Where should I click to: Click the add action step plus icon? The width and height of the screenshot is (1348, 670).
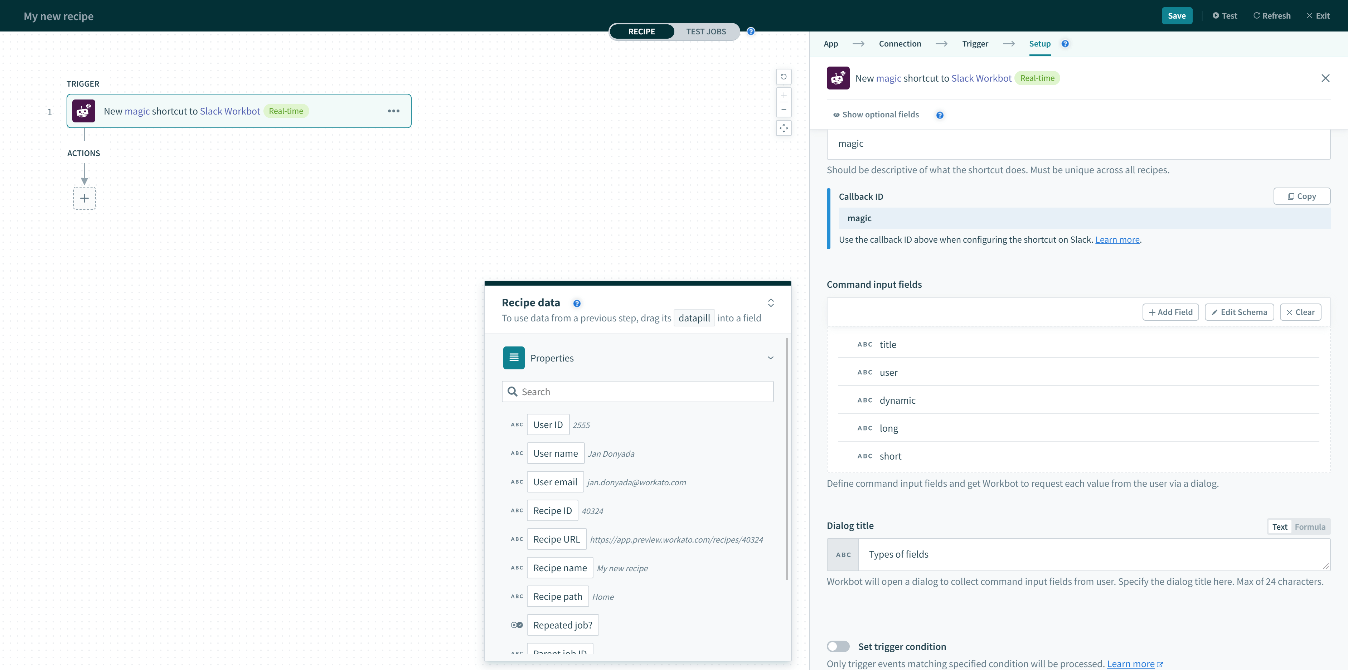pyautogui.click(x=84, y=198)
